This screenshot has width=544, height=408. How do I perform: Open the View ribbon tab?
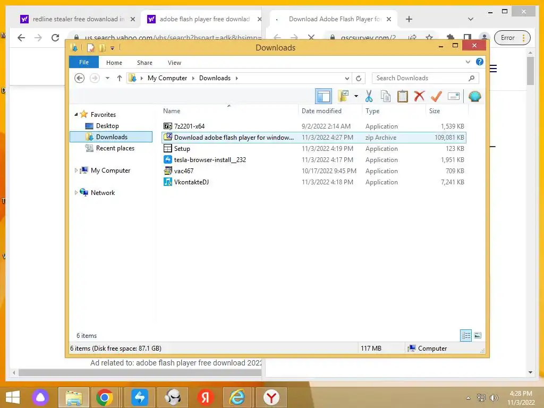[x=174, y=63]
